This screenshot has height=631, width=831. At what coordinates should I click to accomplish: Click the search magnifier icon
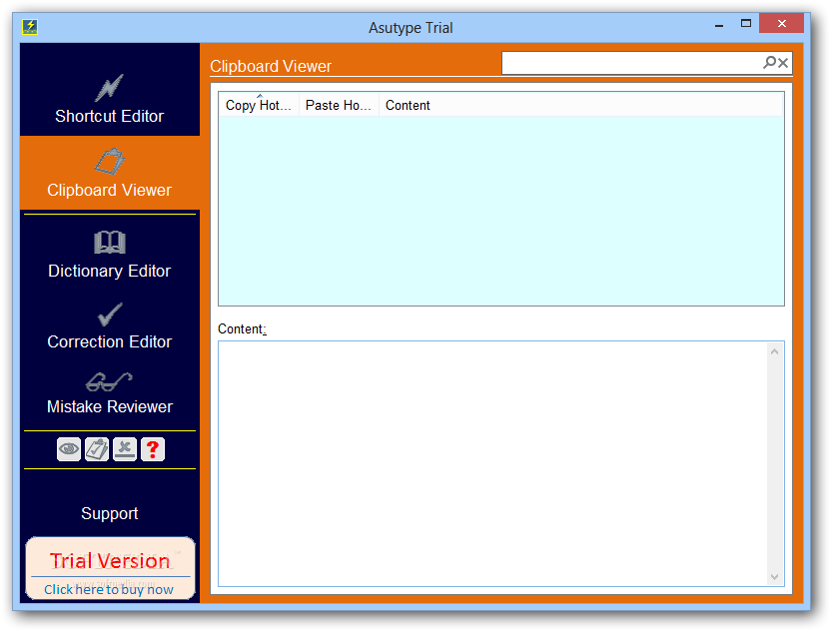(x=769, y=63)
